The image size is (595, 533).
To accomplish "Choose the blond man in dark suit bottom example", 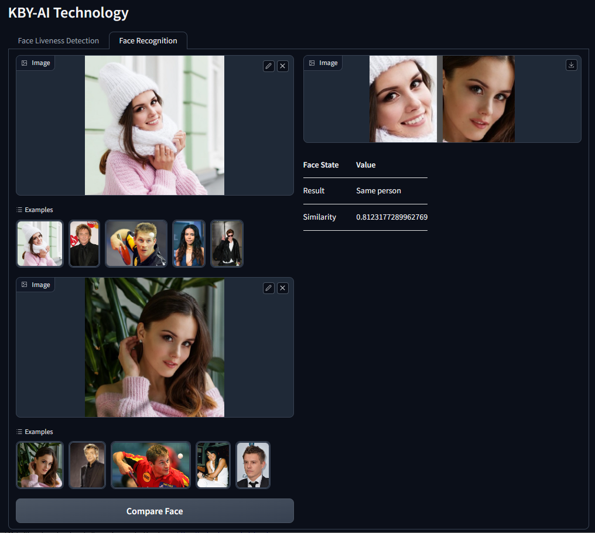I will point(87,465).
